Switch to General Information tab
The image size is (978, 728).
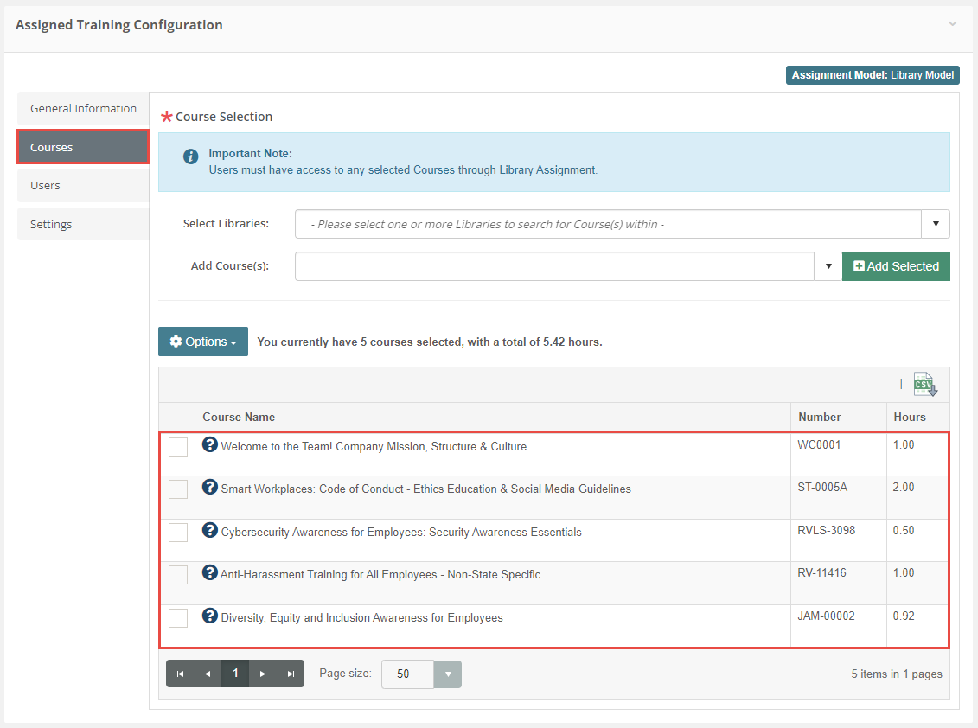(x=83, y=109)
